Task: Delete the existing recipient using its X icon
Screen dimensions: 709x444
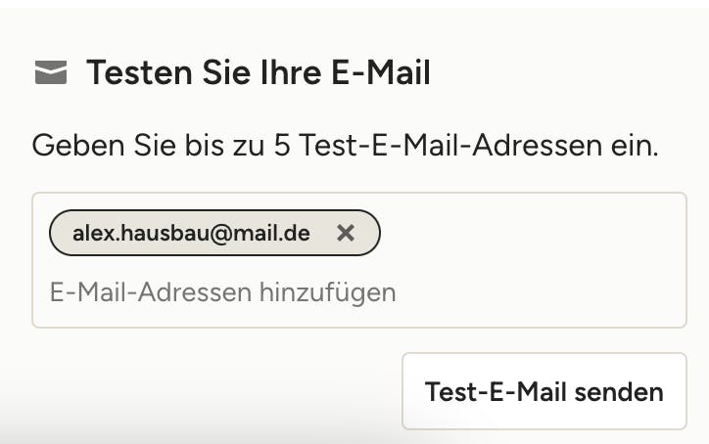Action: (x=345, y=233)
